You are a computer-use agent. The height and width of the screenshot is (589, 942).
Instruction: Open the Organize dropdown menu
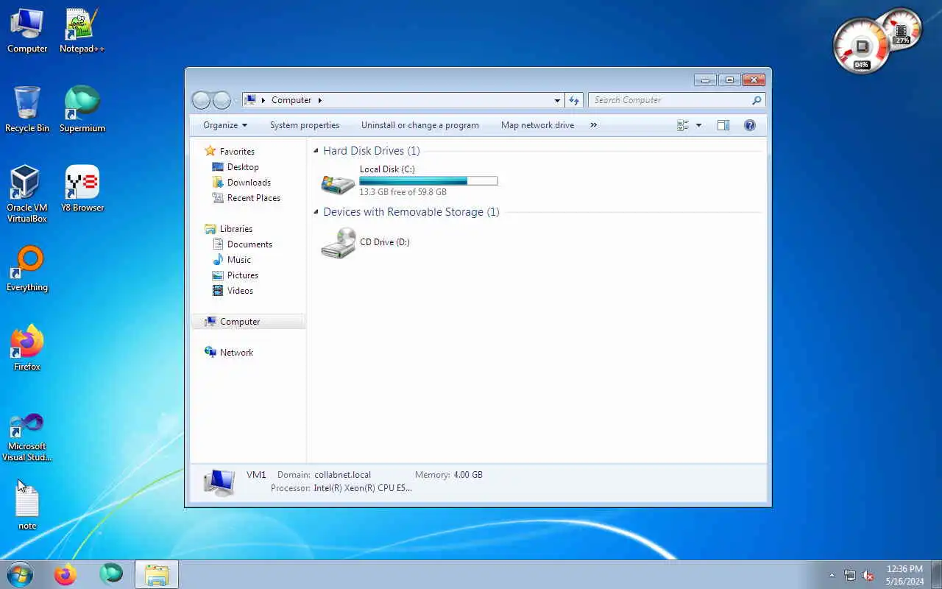point(225,125)
